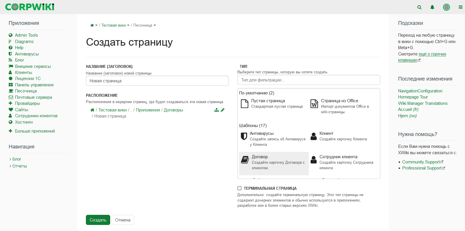Click the gear icon beside Лицензии 1С
Viewport: 465px width, 231px height.
[x=11, y=79]
